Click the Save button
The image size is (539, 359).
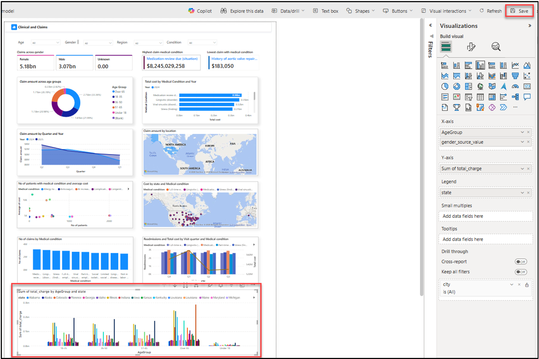point(519,11)
